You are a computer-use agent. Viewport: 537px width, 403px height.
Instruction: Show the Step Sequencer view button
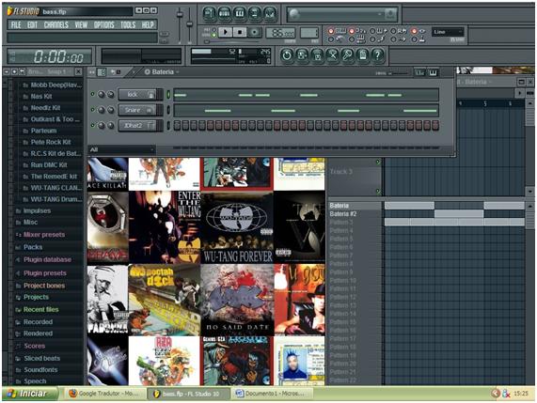225,14
